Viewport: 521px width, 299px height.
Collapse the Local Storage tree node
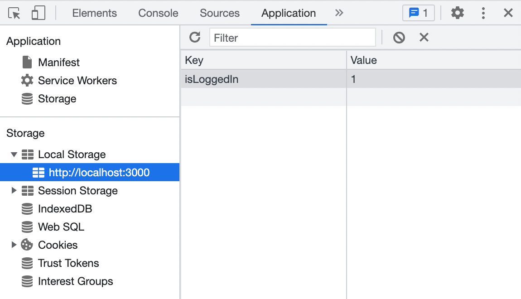pos(14,154)
